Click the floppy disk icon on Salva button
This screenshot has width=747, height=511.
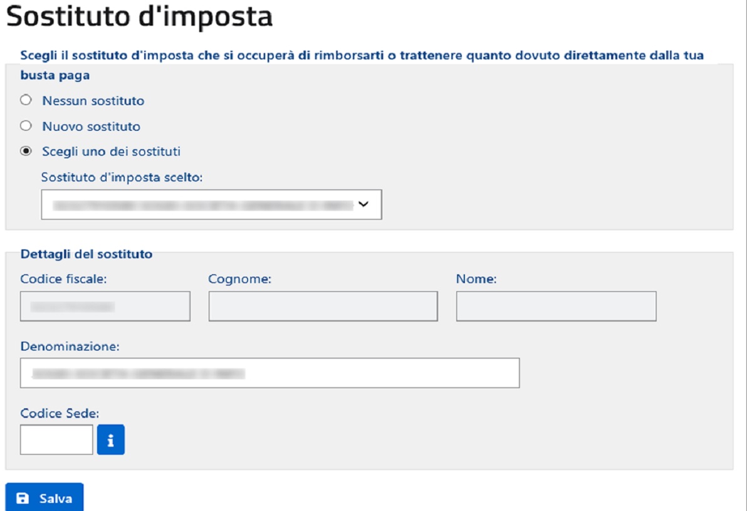click(x=24, y=497)
